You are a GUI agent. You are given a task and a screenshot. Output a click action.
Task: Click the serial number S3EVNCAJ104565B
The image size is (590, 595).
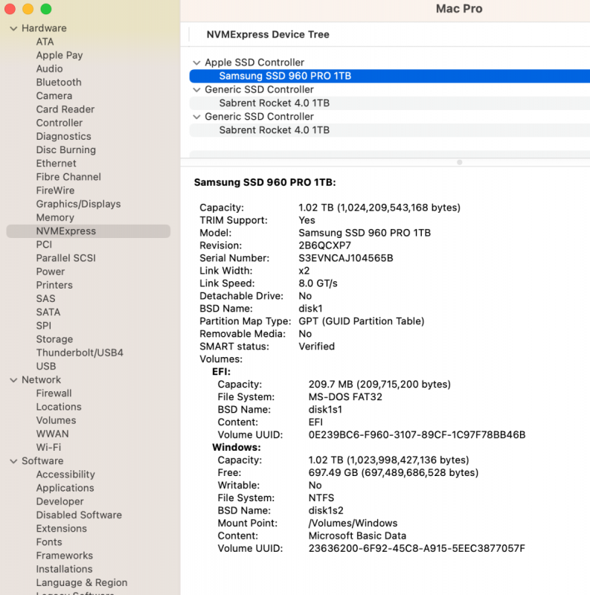coord(346,258)
